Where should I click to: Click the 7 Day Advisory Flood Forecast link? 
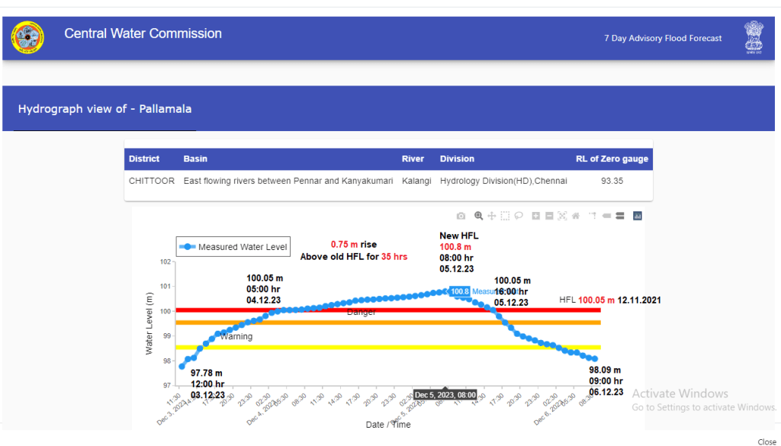[662, 38]
